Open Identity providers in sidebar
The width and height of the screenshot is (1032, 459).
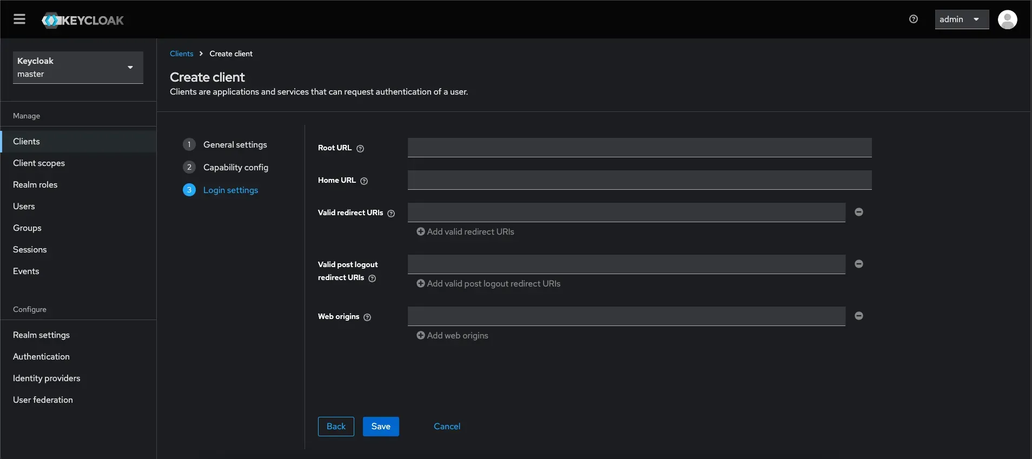(47, 378)
